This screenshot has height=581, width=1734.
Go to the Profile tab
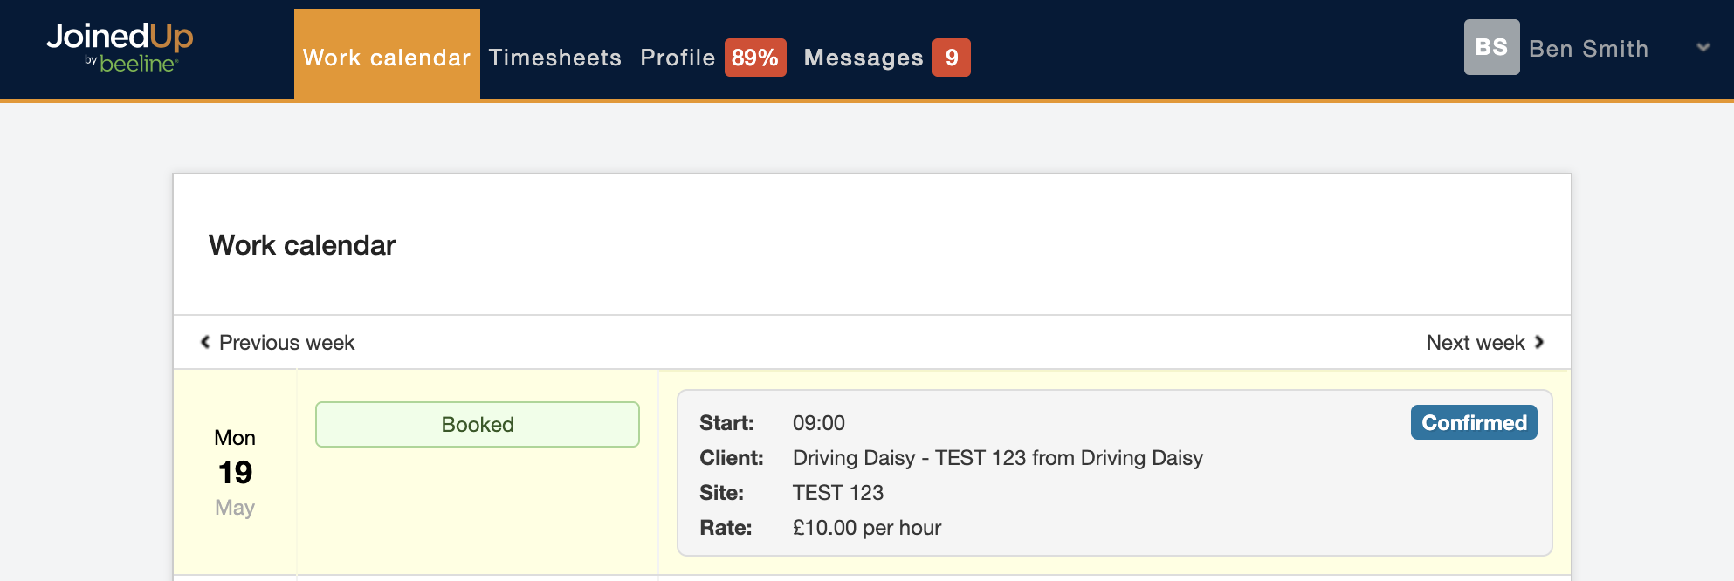tap(678, 58)
